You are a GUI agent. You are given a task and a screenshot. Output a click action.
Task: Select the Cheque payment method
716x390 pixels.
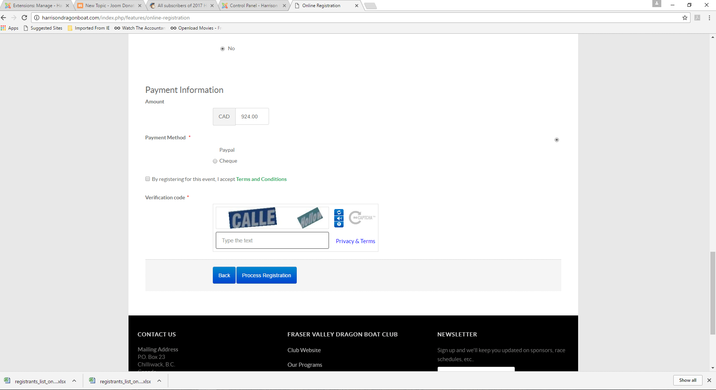click(x=215, y=161)
